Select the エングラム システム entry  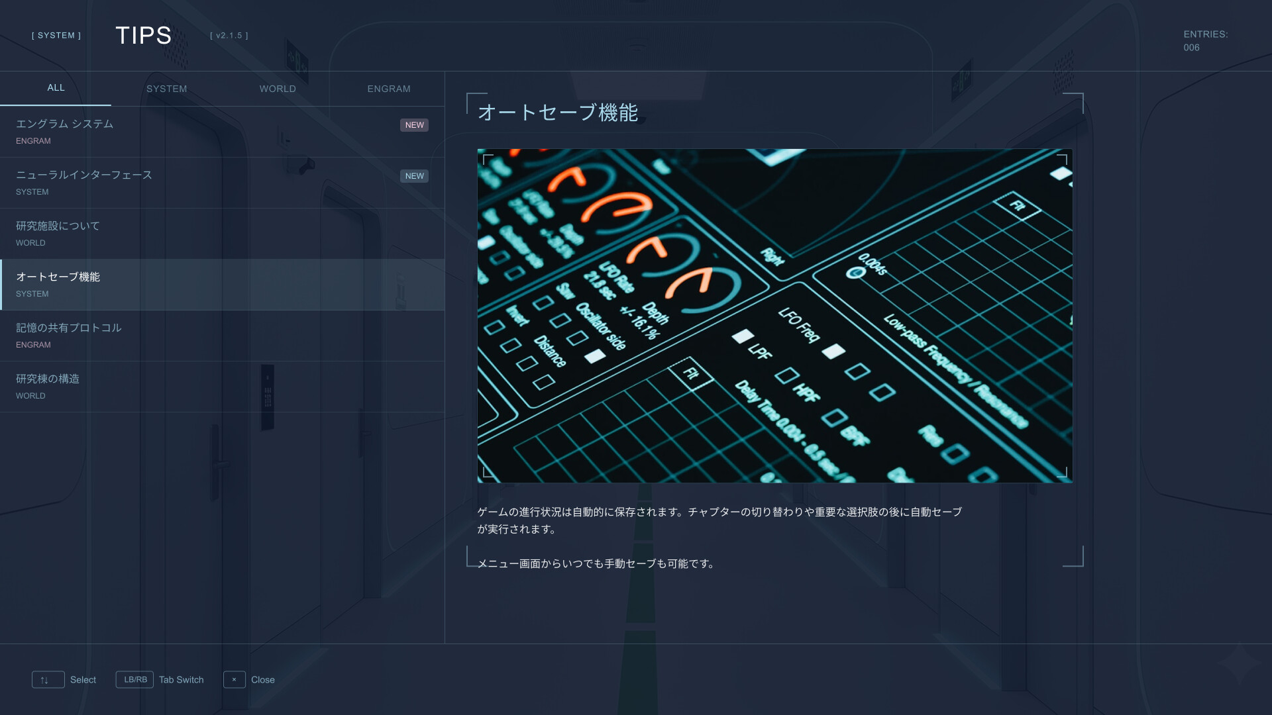tap(199, 132)
